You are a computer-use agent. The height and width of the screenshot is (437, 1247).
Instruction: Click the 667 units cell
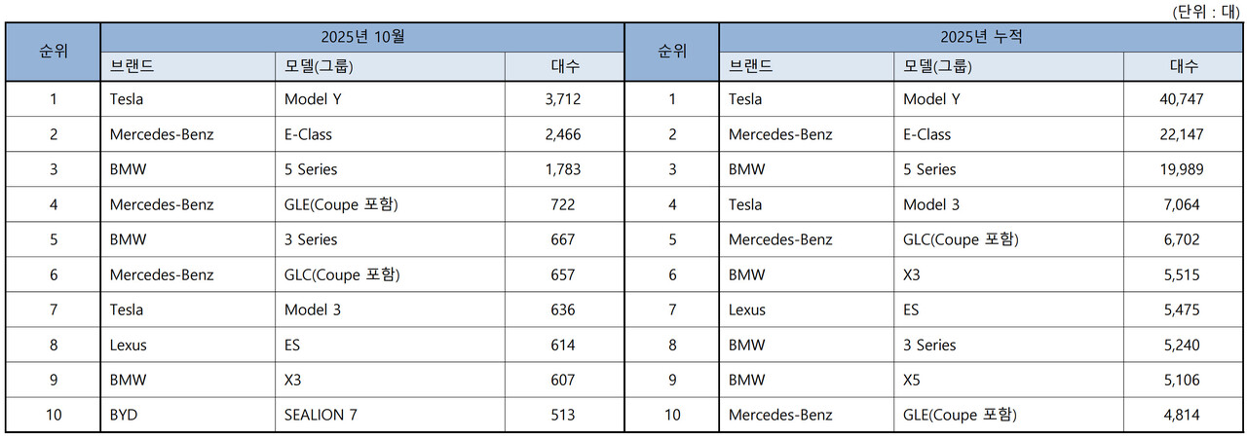click(x=563, y=239)
